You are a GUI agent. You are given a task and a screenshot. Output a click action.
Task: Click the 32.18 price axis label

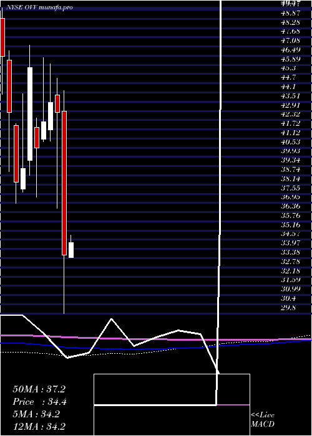coord(291,270)
